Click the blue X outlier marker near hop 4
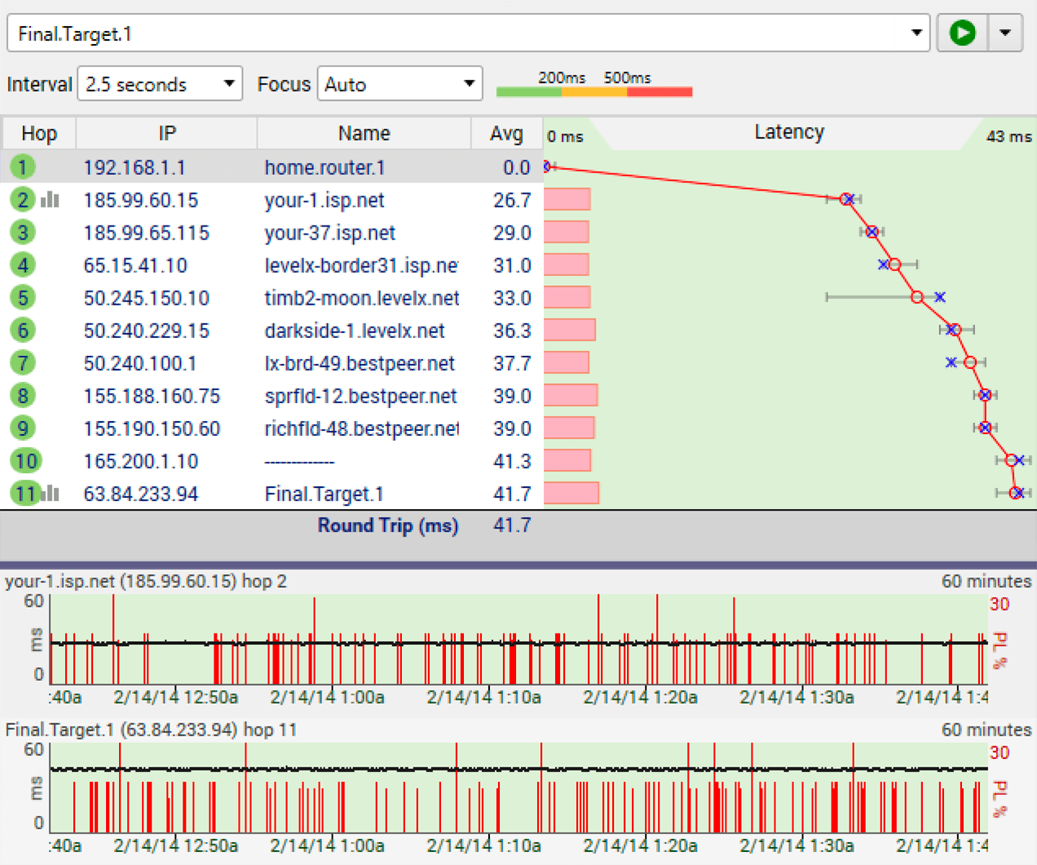Viewport: 1037px width, 865px height. click(883, 264)
